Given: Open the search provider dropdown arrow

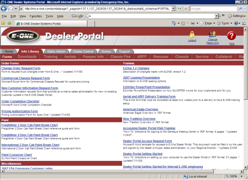Looking at the screenshot, I should pos(245,8).
